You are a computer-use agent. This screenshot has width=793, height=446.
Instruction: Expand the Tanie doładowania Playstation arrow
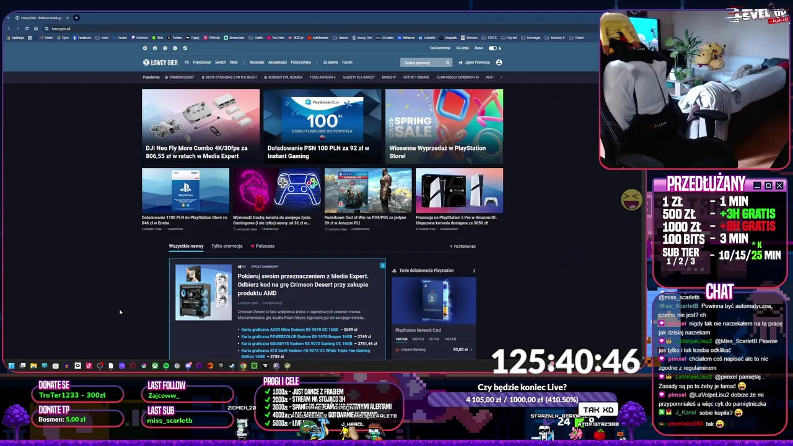pyautogui.click(x=474, y=271)
